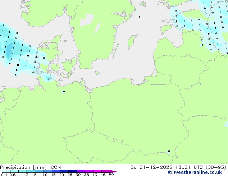This screenshot has height=176, width=228.
Task: Click the legend arrow tip above 50 mm
Action: (114, 171)
